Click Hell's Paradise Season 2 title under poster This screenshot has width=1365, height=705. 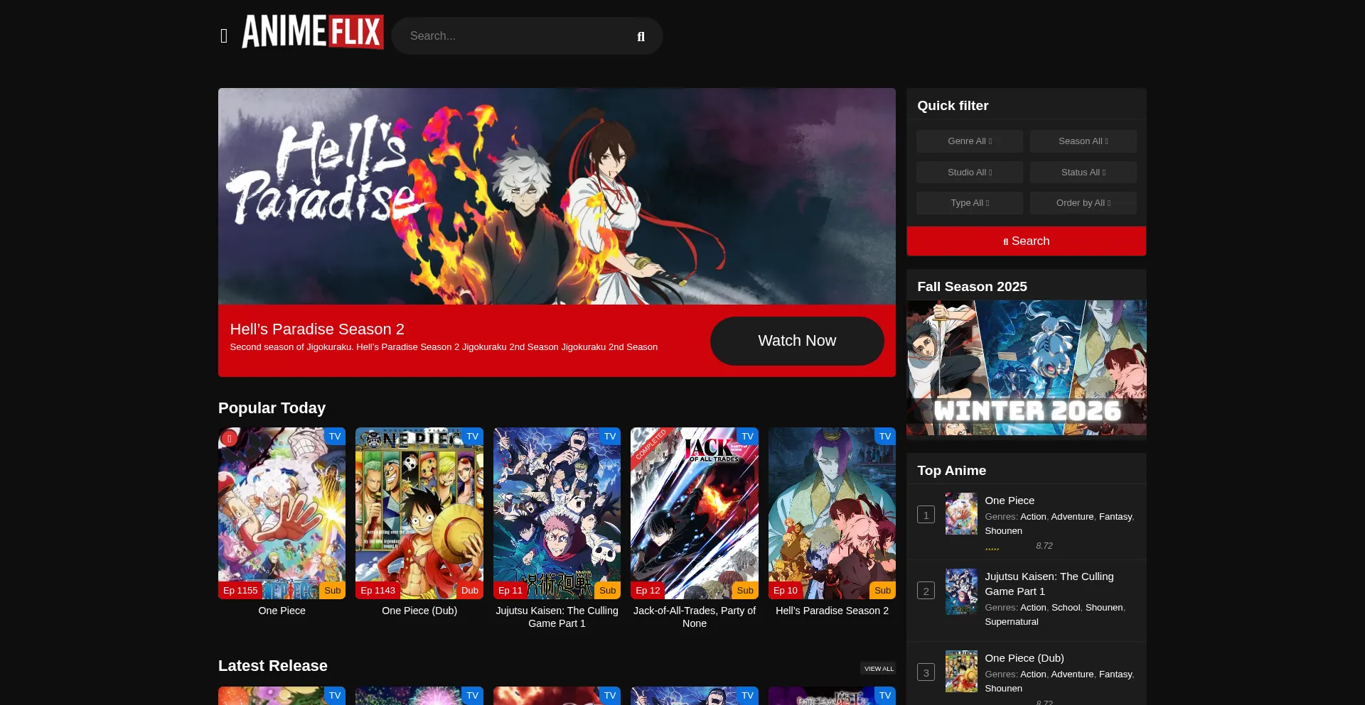tap(832, 611)
